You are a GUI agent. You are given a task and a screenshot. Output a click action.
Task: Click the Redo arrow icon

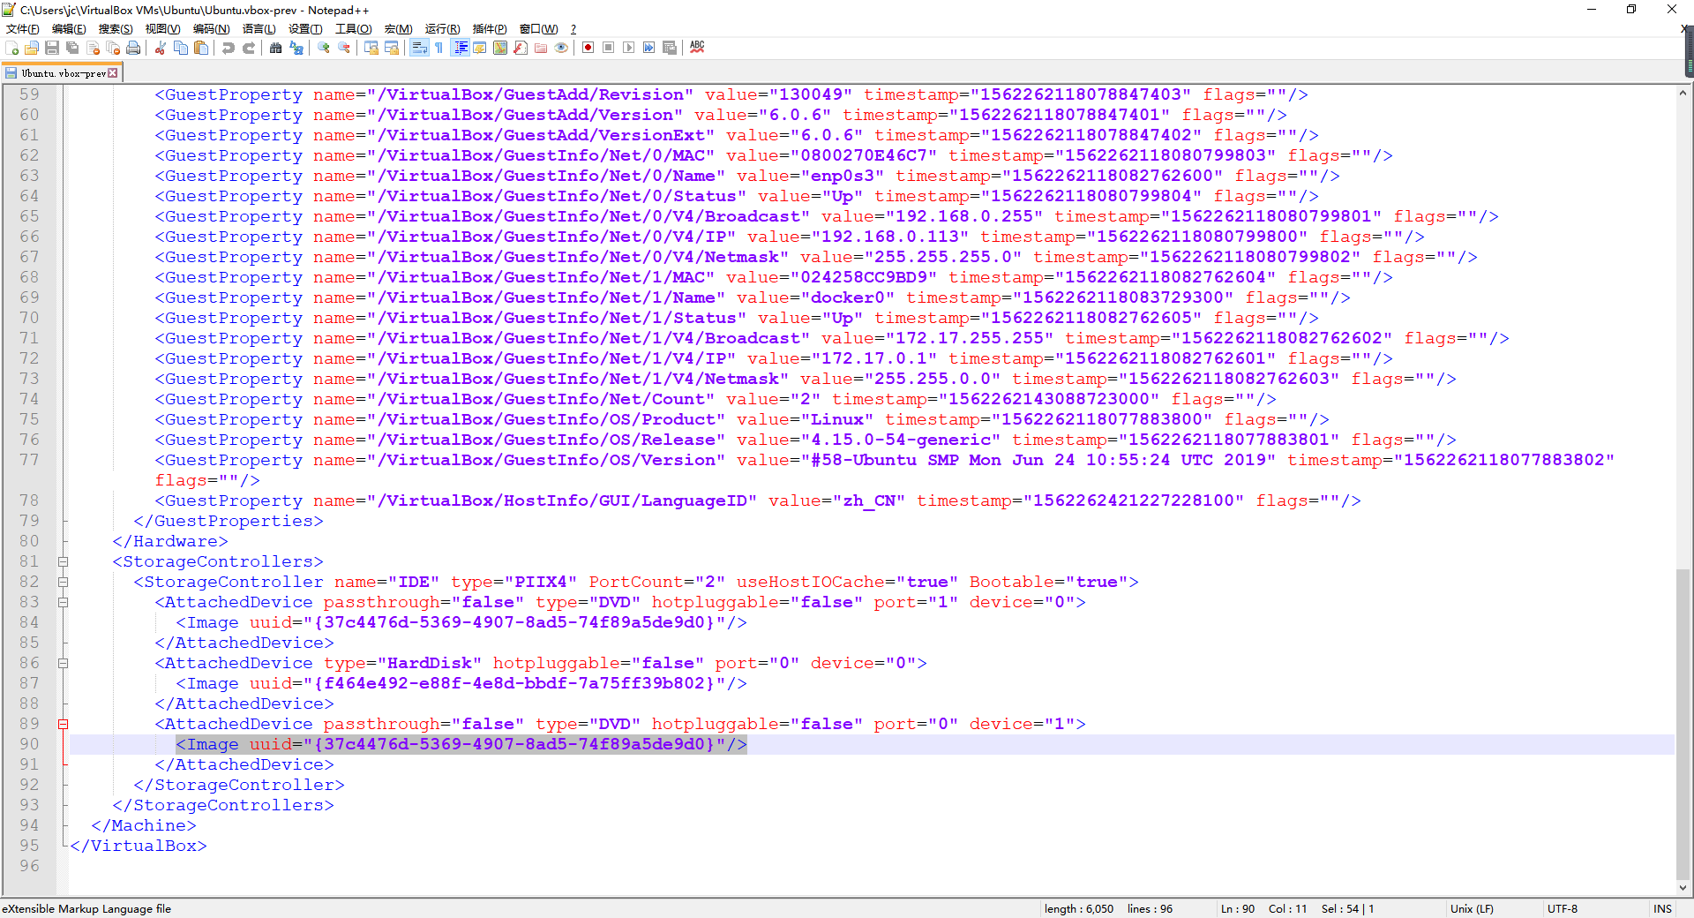[x=249, y=48]
